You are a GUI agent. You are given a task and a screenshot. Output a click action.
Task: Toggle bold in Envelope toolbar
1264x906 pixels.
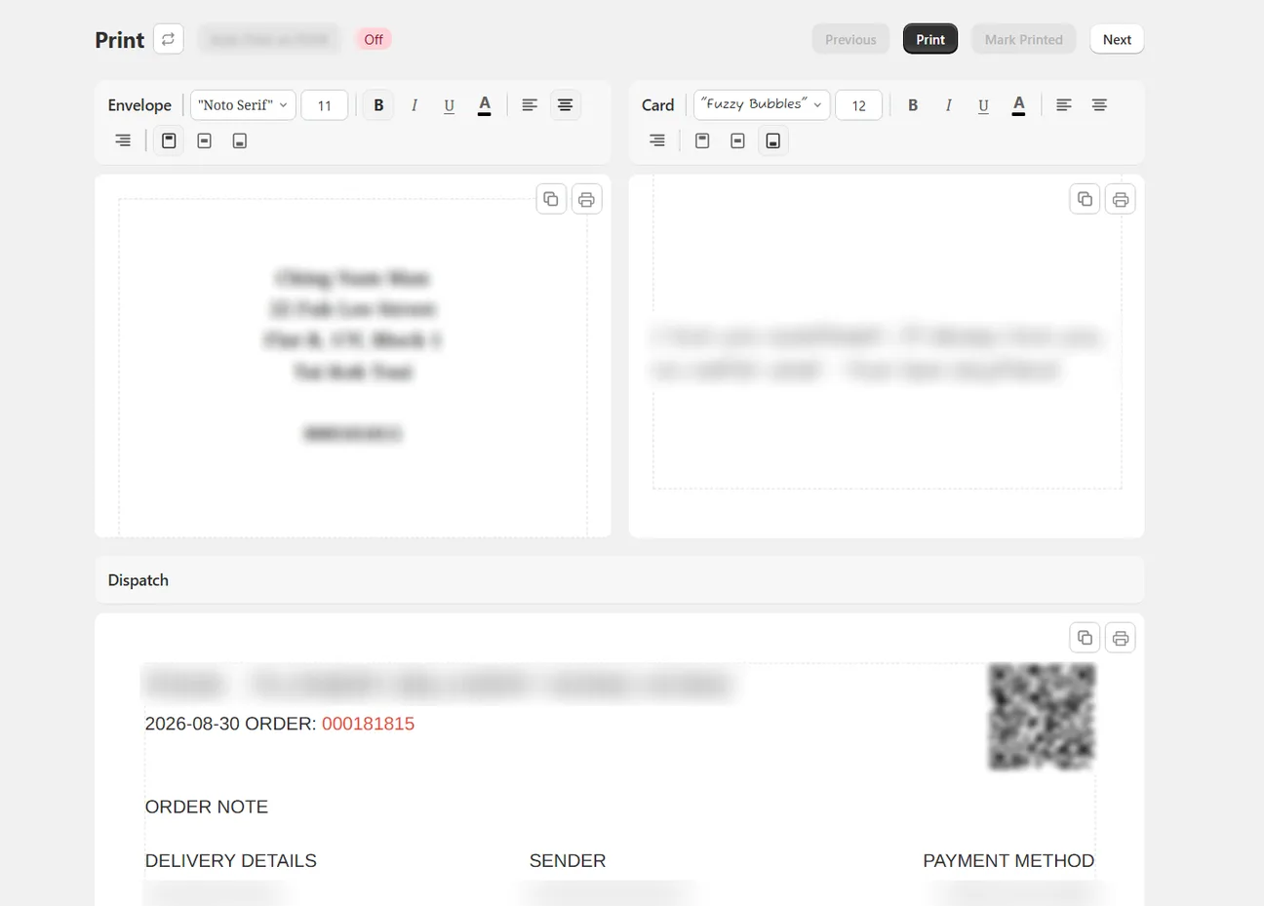click(378, 104)
